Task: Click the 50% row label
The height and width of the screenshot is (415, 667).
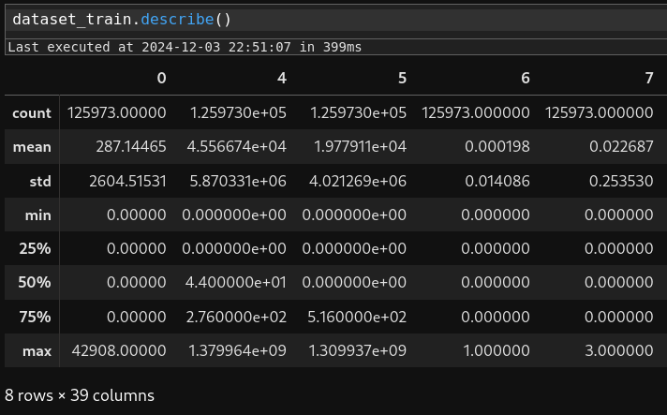Action: pyautogui.click(x=35, y=282)
